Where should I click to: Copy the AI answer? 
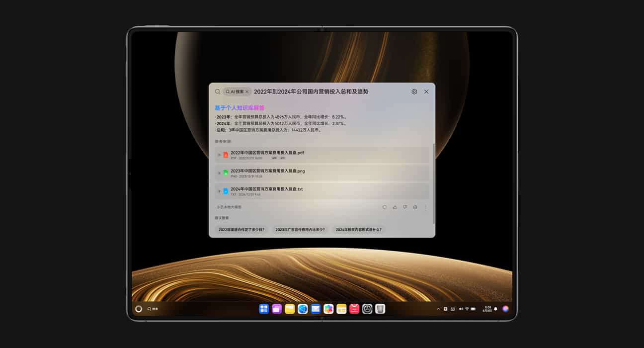click(x=415, y=207)
